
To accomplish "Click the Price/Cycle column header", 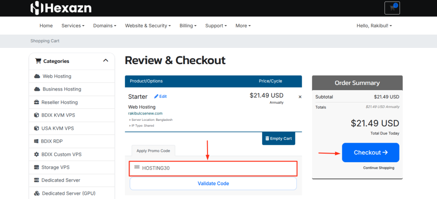I will click(270, 81).
